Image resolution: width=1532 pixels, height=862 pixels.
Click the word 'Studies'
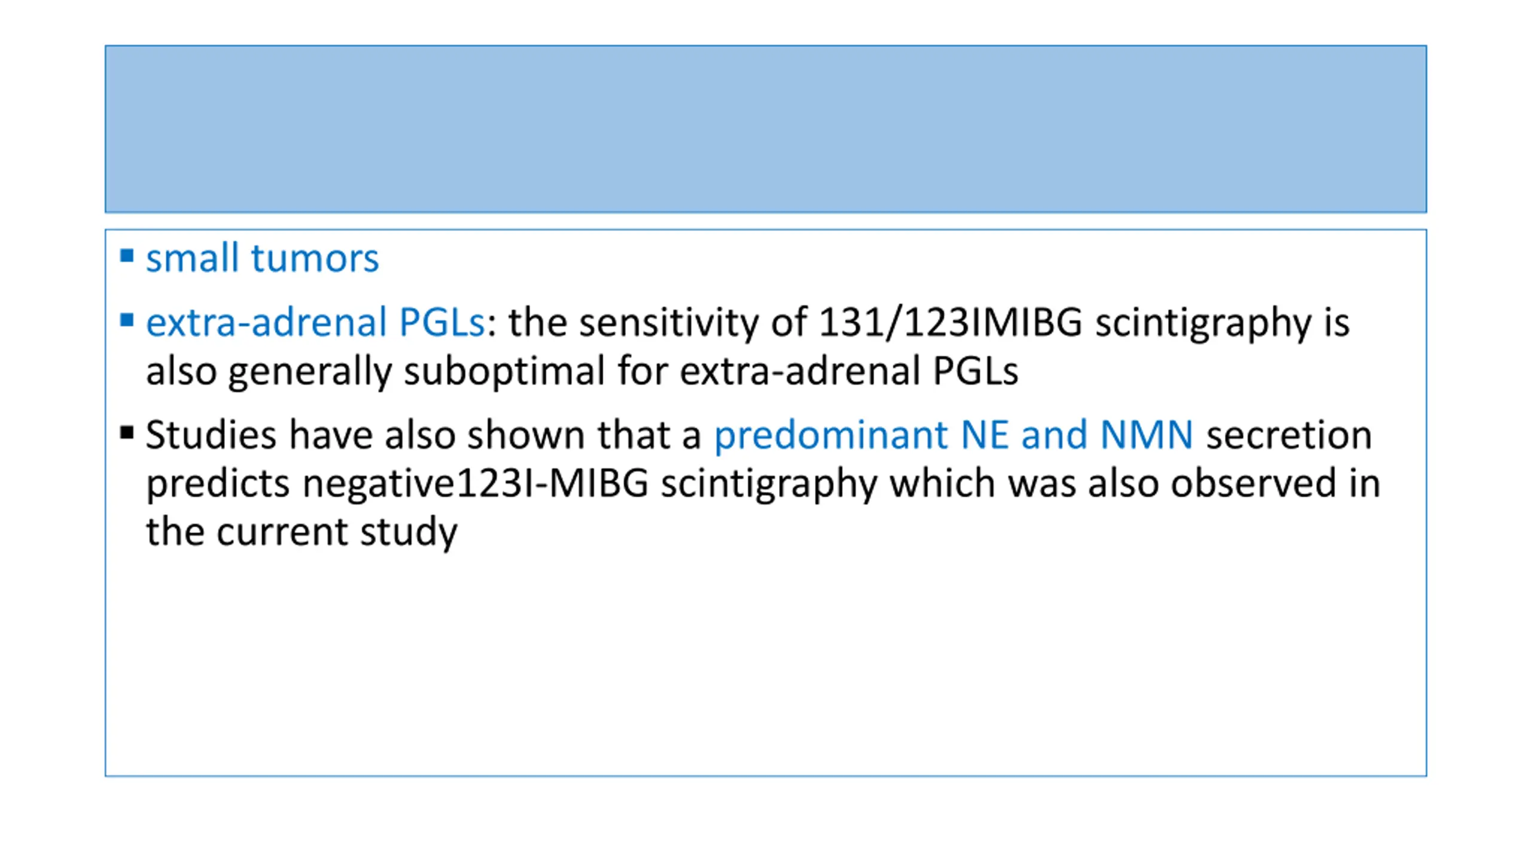pos(211,435)
